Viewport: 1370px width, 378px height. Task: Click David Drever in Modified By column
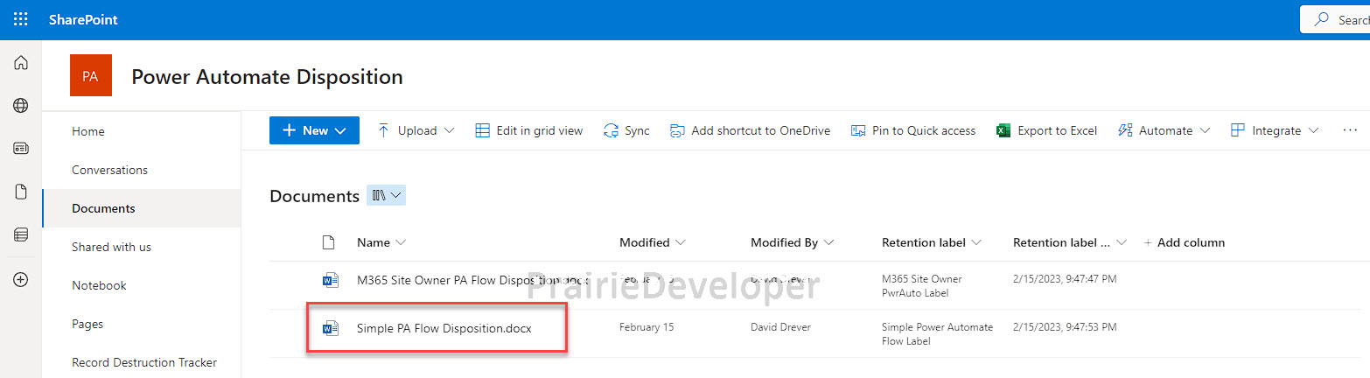781,328
